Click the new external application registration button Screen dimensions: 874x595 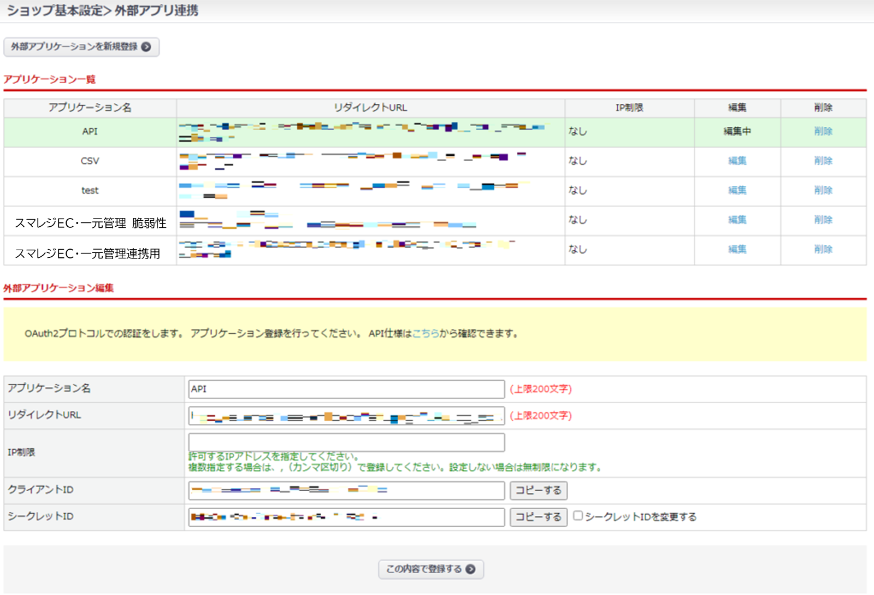(81, 47)
